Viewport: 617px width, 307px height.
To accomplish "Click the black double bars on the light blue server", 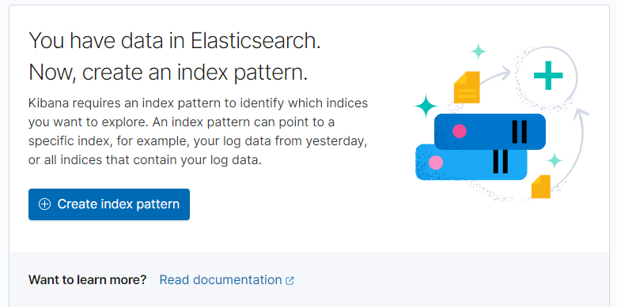I will pos(501,161).
